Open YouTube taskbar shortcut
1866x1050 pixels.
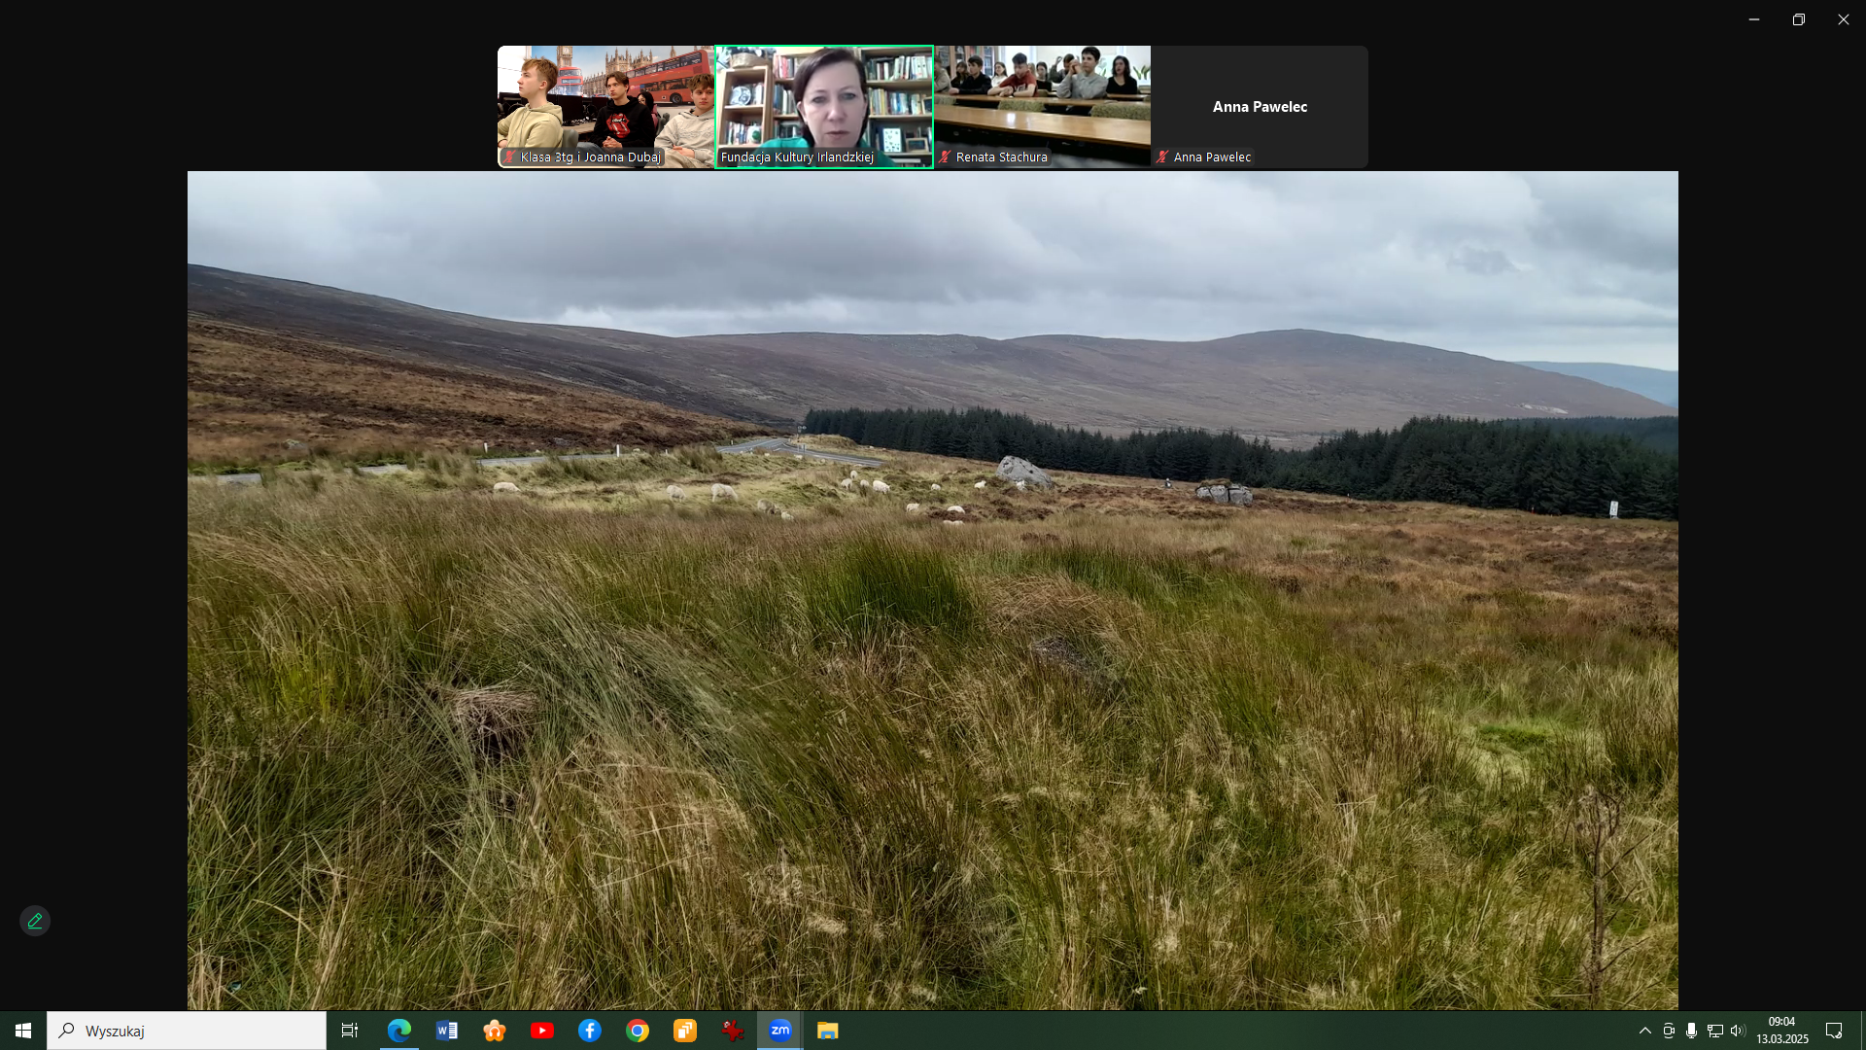pos(542,1031)
